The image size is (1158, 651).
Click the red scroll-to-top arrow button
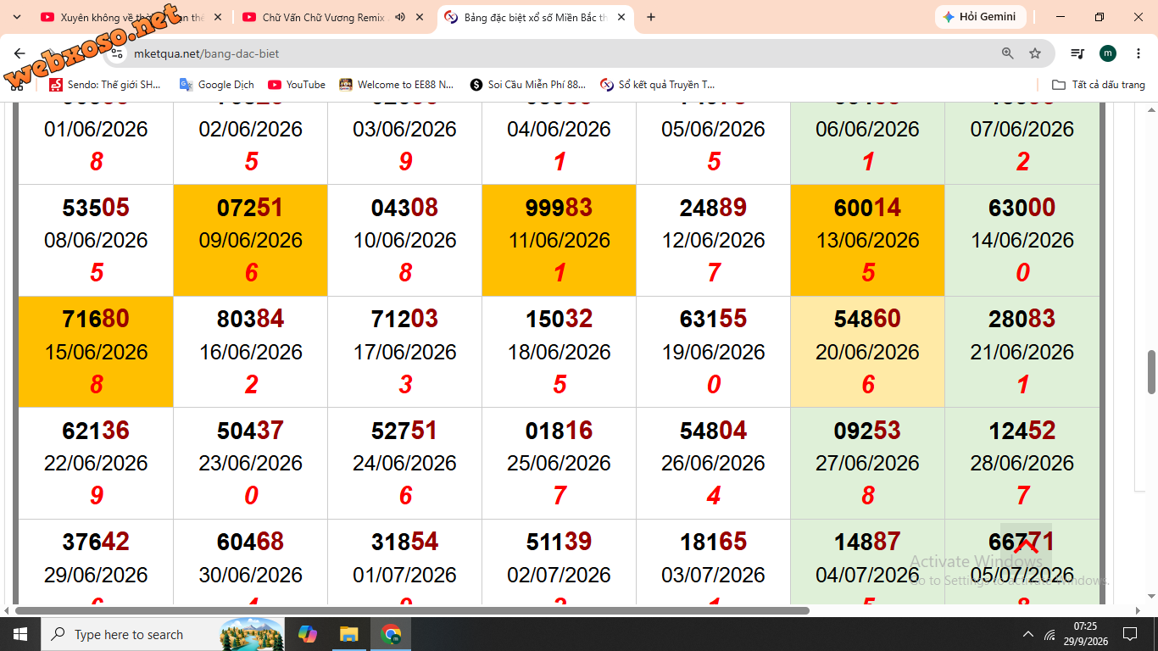click(x=1026, y=547)
